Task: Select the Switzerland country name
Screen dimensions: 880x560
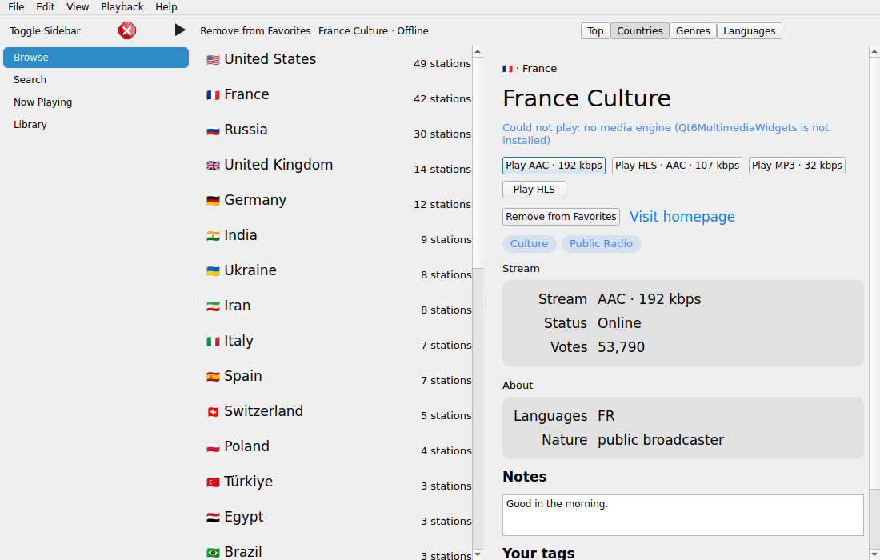Action: [264, 410]
